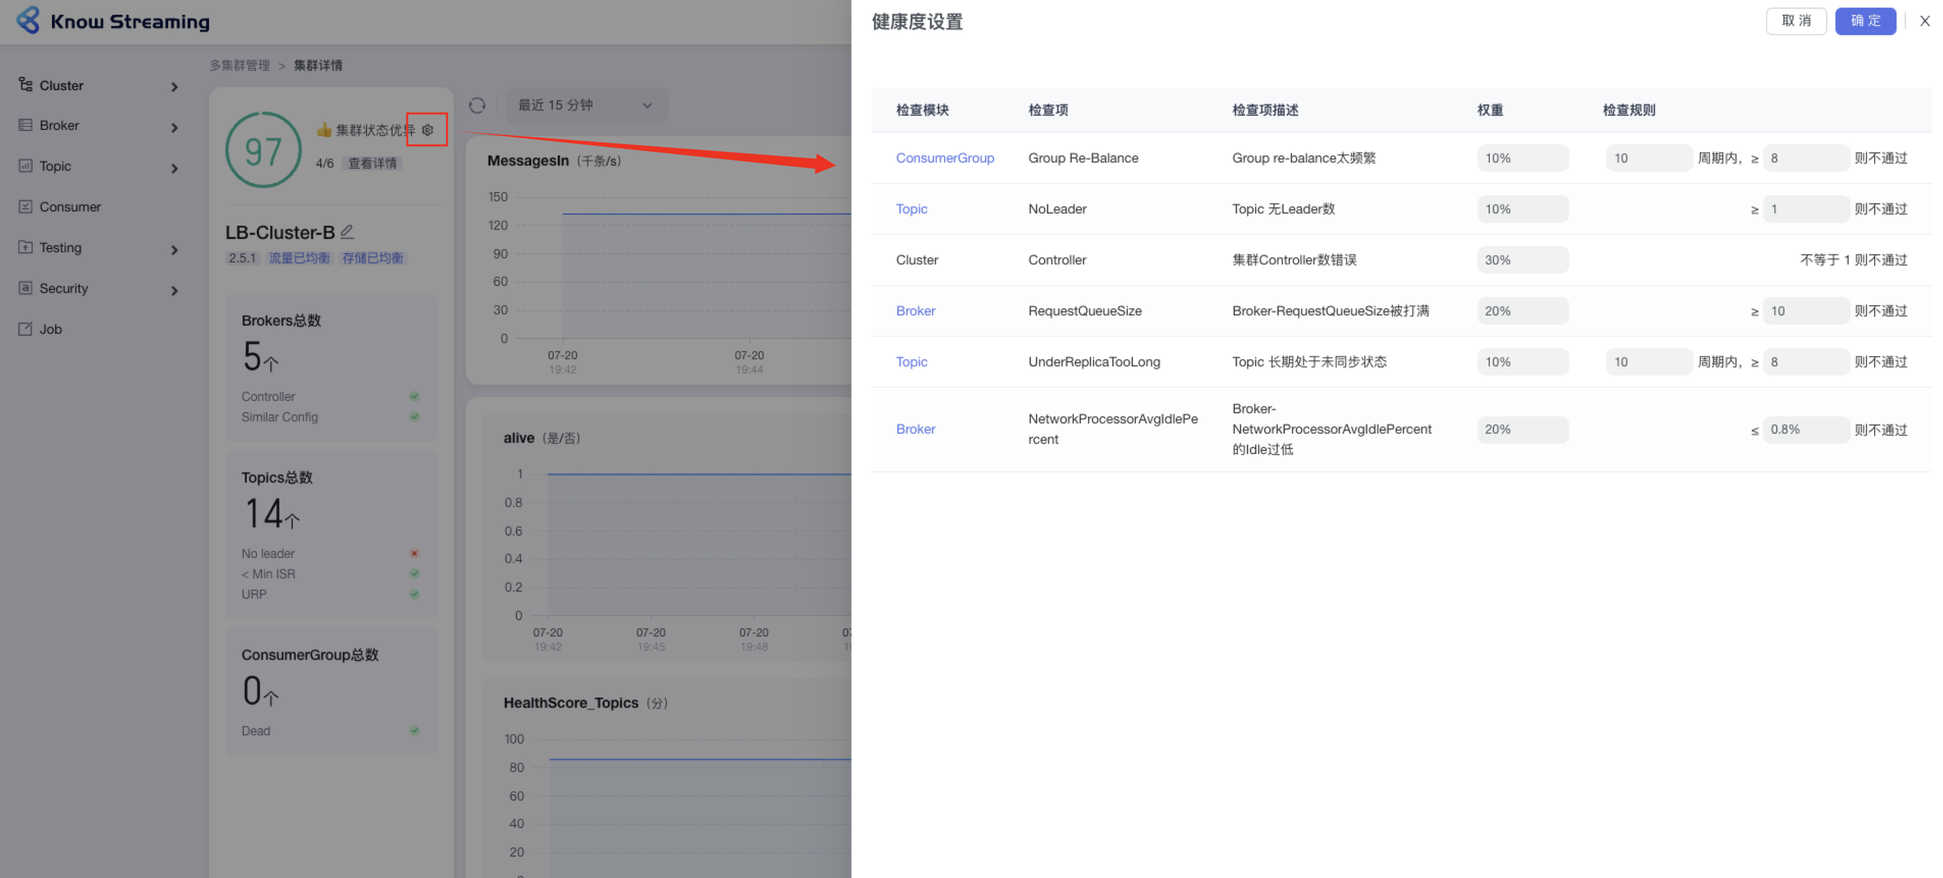Click the refresh icon beside time range
Screen dimensions: 1943x878
[x=477, y=105]
